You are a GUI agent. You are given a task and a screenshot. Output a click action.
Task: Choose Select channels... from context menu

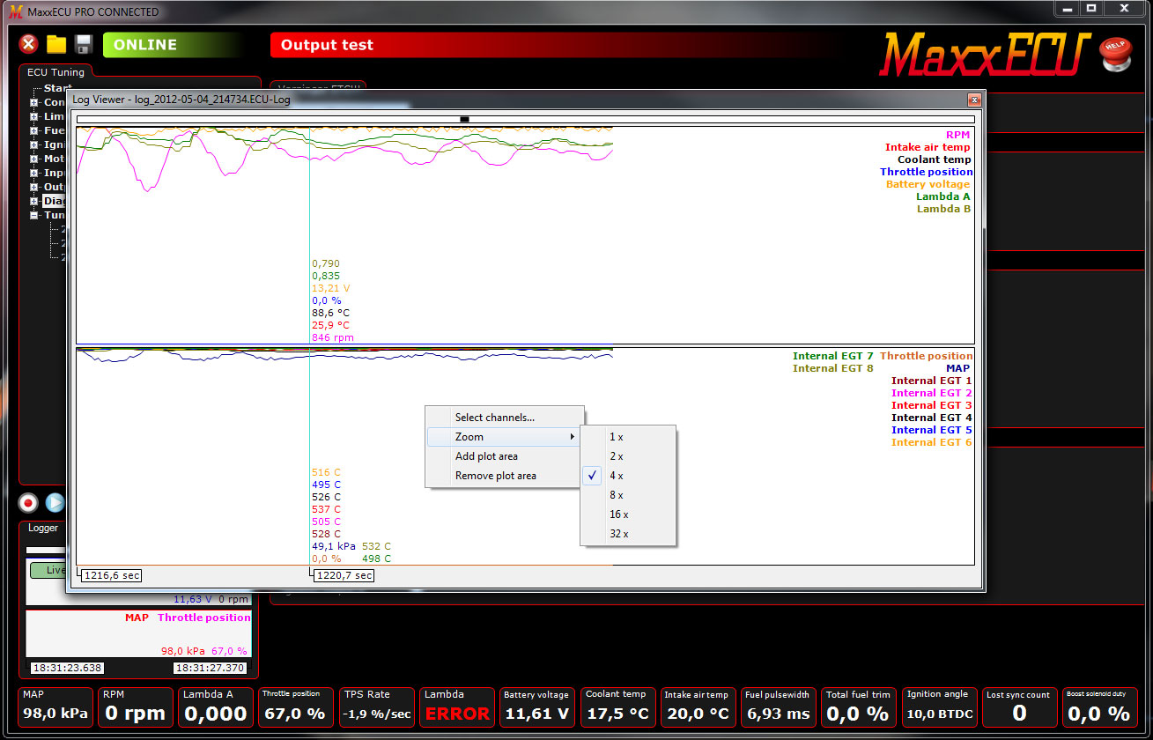tap(505, 418)
